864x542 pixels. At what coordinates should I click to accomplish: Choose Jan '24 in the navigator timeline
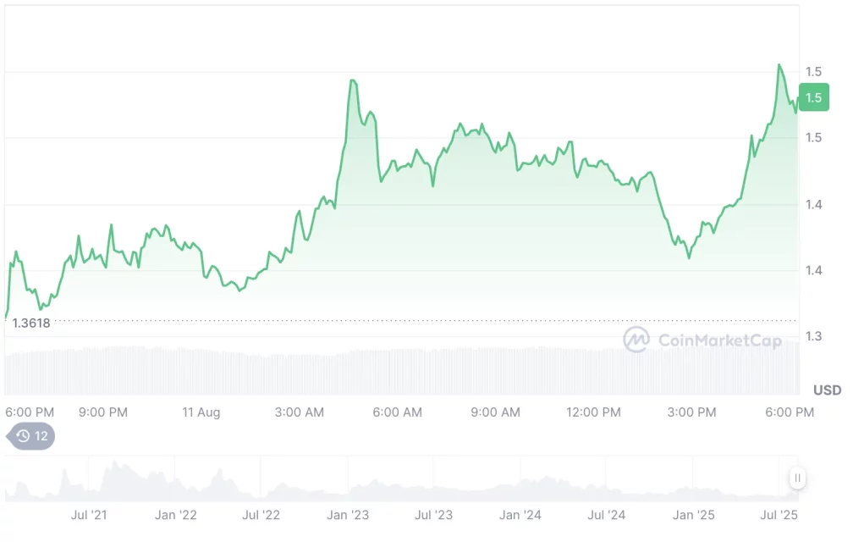point(520,515)
